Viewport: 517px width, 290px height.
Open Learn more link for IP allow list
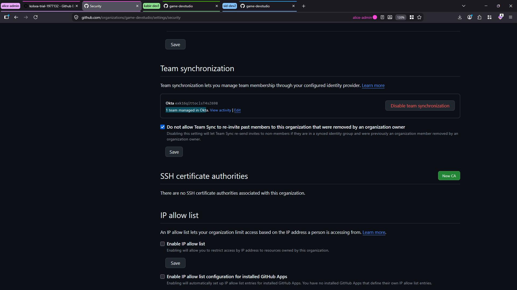pos(374,232)
